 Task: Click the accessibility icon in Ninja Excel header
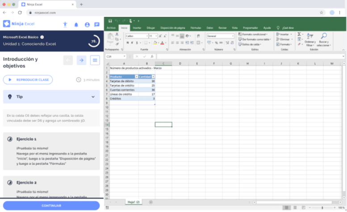(65, 24)
